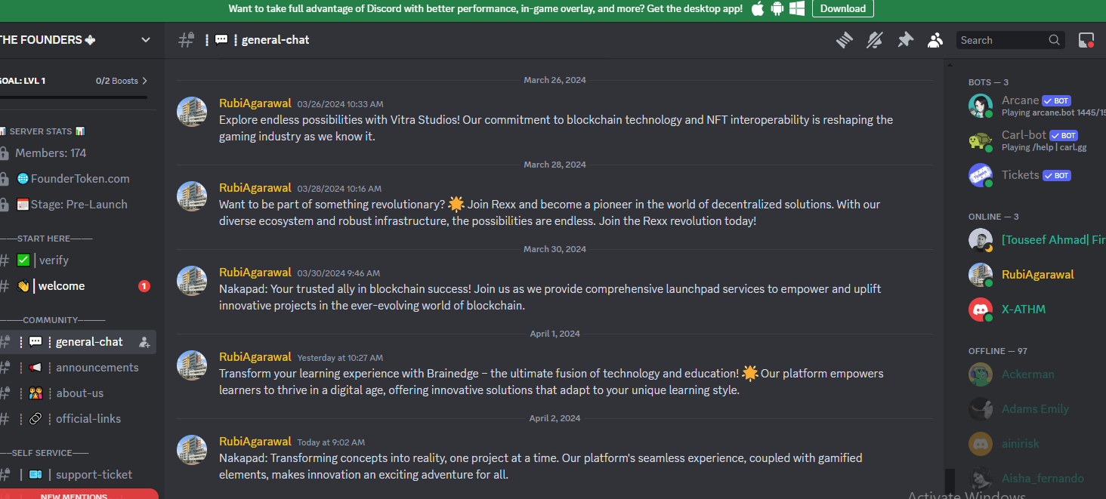Click the Download desktop app button
The height and width of the screenshot is (499, 1106).
pyautogui.click(x=843, y=9)
